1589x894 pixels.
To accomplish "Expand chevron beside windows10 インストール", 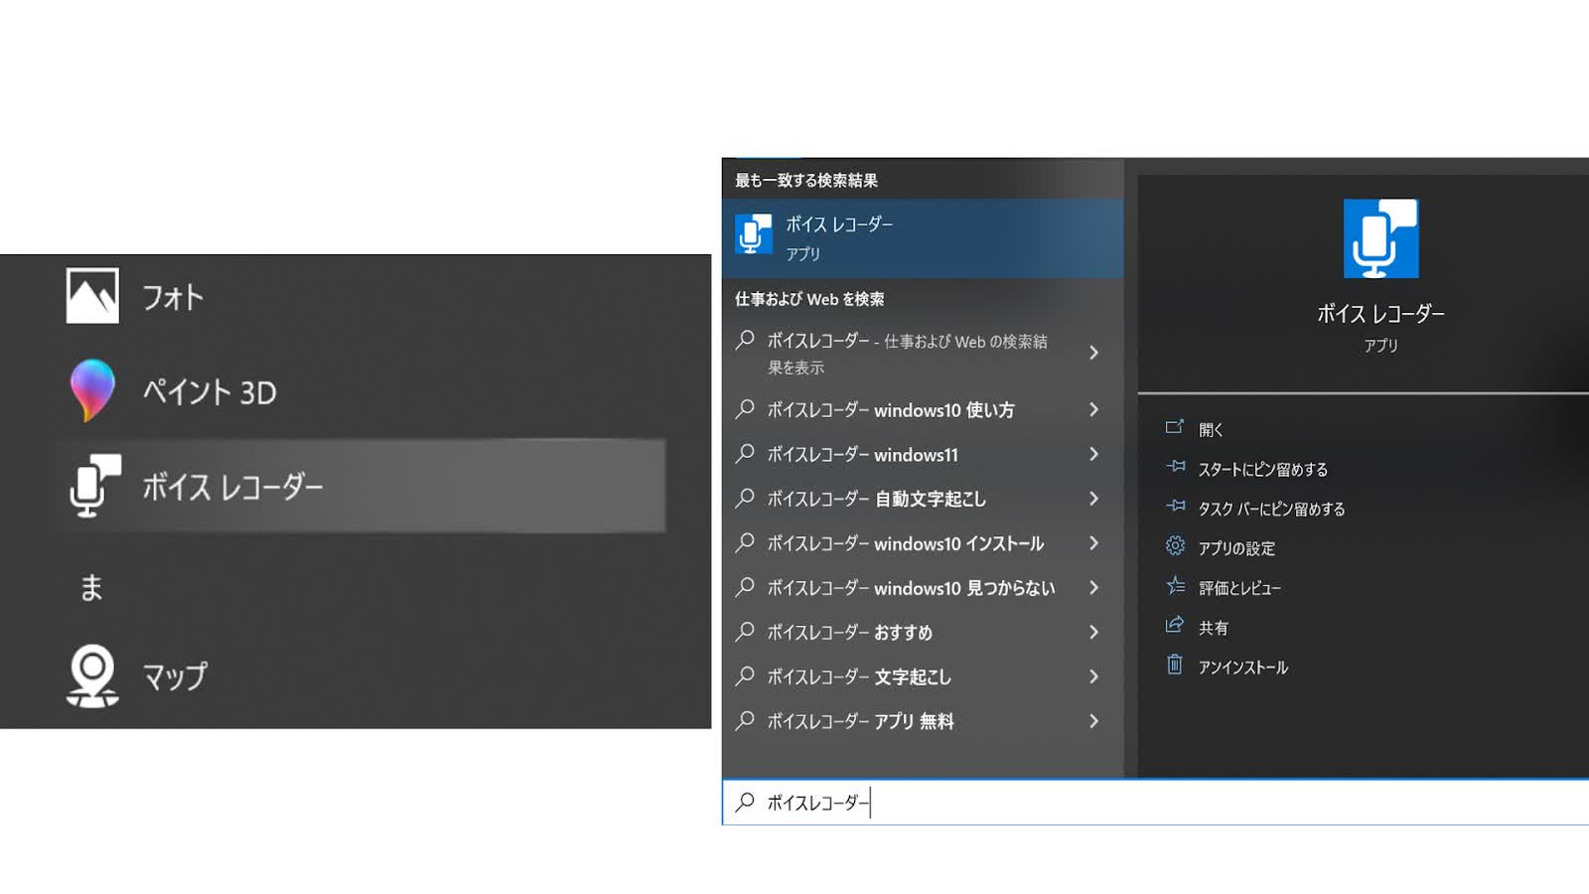I will 1093,543.
